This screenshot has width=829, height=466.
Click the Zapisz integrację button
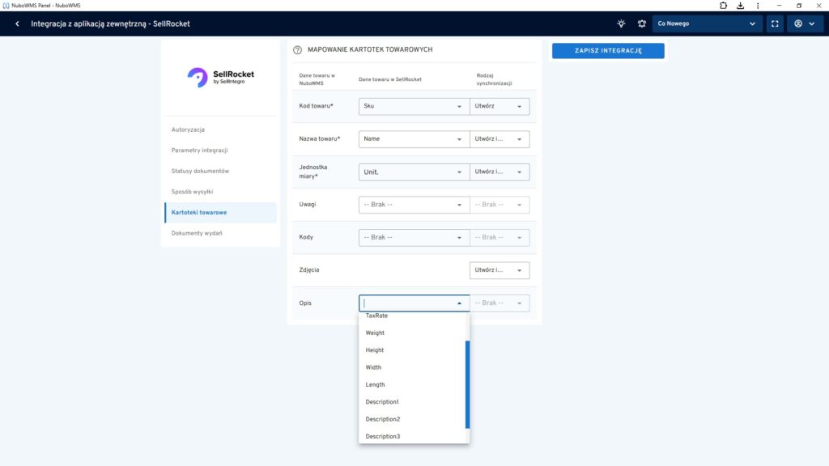tap(608, 50)
